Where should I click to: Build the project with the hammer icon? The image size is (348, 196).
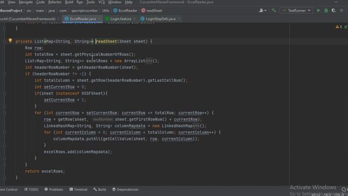tap(274, 10)
